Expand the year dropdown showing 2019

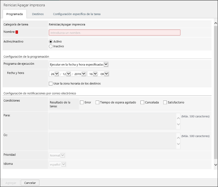(x=80, y=74)
